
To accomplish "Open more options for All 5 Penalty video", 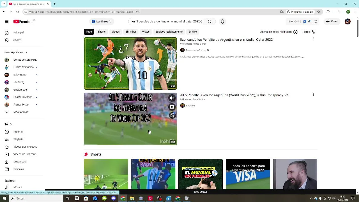I will [x=314, y=95].
